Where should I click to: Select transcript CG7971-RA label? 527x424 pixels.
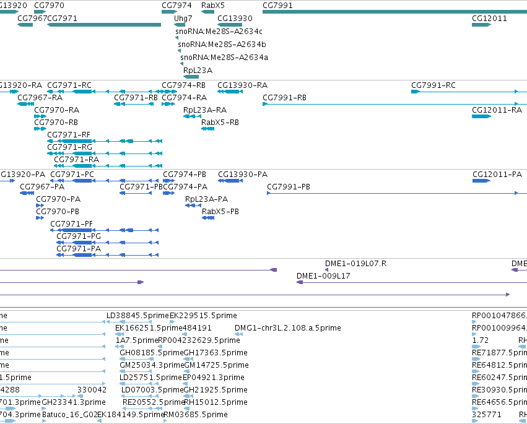(x=77, y=159)
